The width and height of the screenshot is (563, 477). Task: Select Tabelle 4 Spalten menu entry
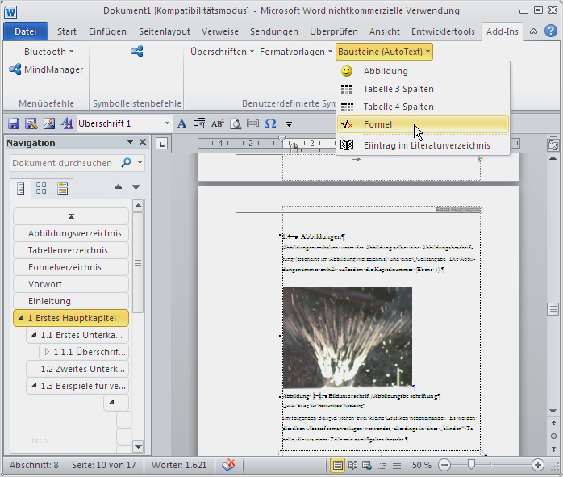click(x=423, y=107)
